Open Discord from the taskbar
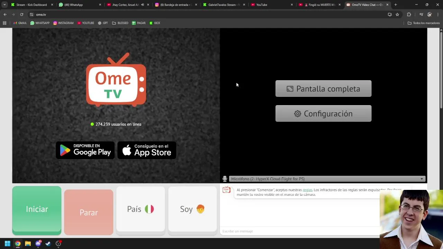The image size is (443, 249). (38, 243)
